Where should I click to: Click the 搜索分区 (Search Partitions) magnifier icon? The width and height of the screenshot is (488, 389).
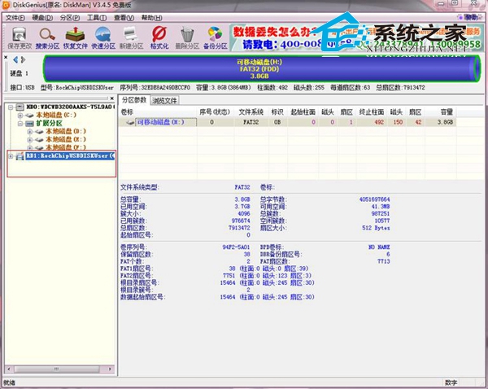coord(47,37)
